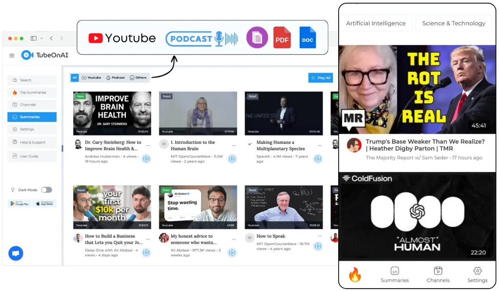Open more options for My honest advice card

point(234,239)
